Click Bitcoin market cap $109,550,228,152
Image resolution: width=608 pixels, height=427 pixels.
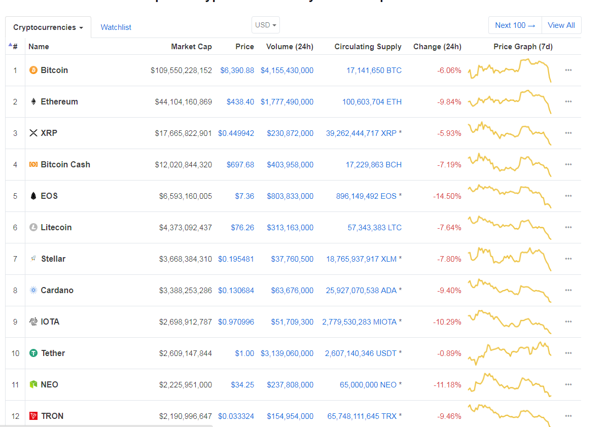[182, 70]
